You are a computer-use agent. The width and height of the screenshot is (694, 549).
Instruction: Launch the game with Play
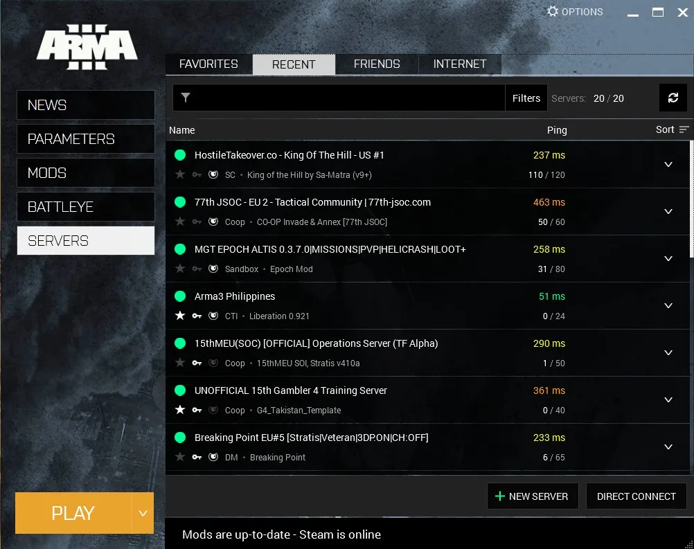coord(73,513)
